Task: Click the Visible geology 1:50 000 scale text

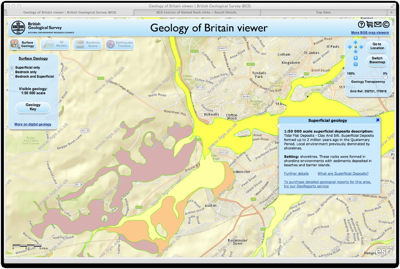Action: point(33,91)
